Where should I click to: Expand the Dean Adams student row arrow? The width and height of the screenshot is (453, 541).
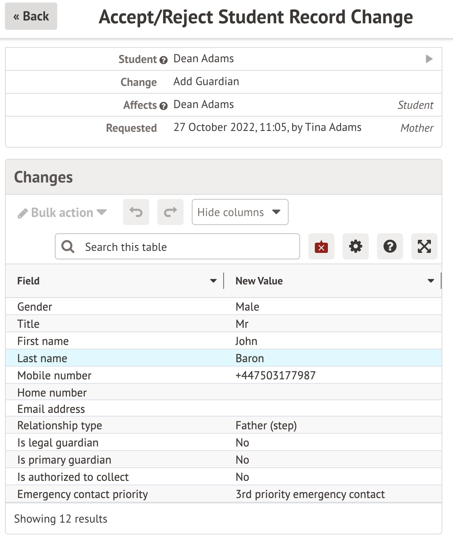click(x=429, y=59)
